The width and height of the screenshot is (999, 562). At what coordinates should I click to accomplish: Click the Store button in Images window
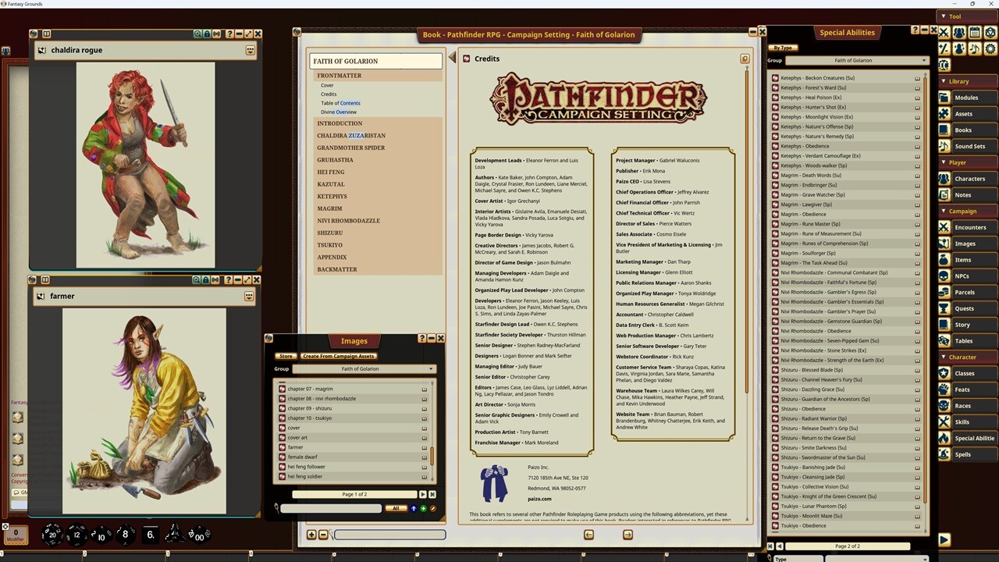click(x=286, y=354)
